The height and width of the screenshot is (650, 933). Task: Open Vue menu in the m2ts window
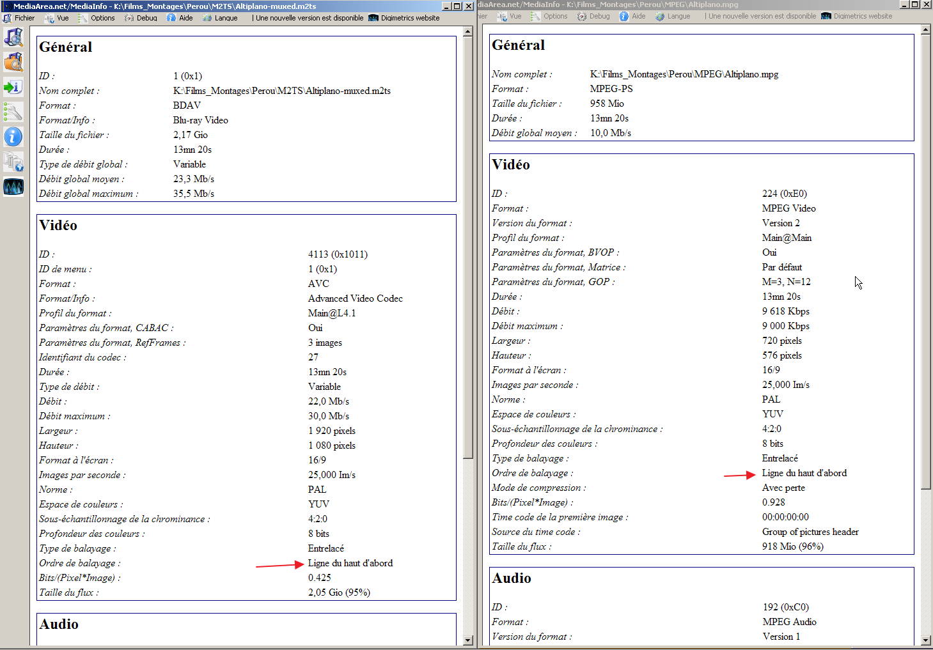click(63, 18)
